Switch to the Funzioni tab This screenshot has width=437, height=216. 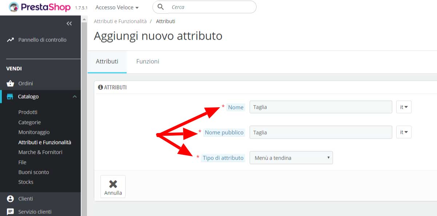(x=147, y=61)
